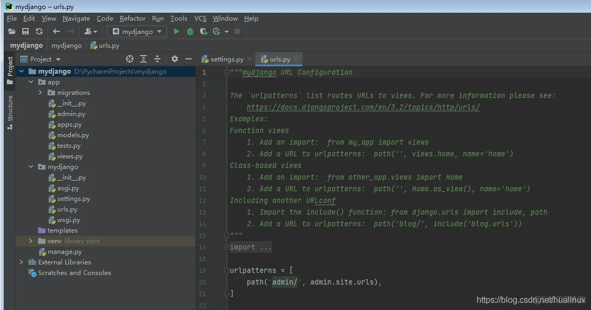
Task: Open Project panel gear settings
Action: pos(175,59)
